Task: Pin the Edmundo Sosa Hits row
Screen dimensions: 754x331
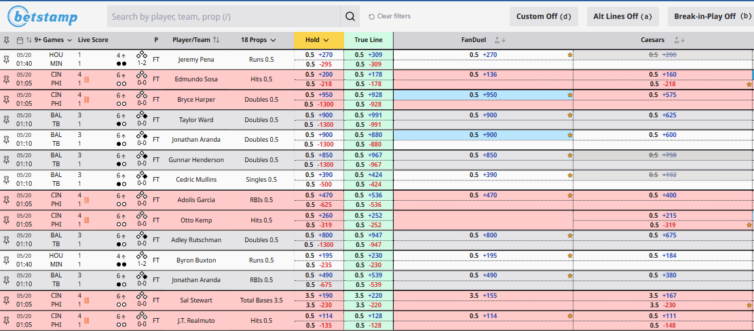Action: pos(6,79)
